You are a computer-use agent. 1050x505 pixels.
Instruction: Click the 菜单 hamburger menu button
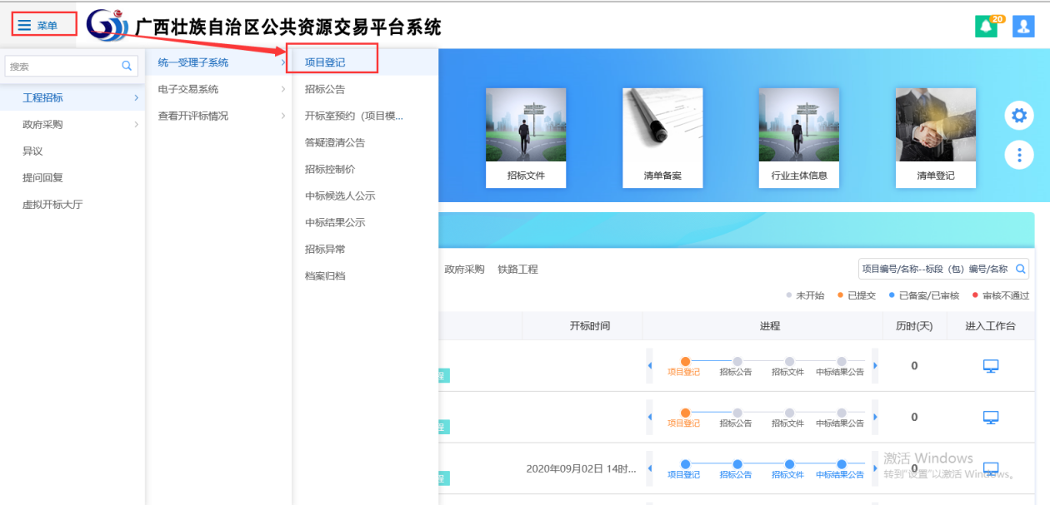tap(39, 26)
